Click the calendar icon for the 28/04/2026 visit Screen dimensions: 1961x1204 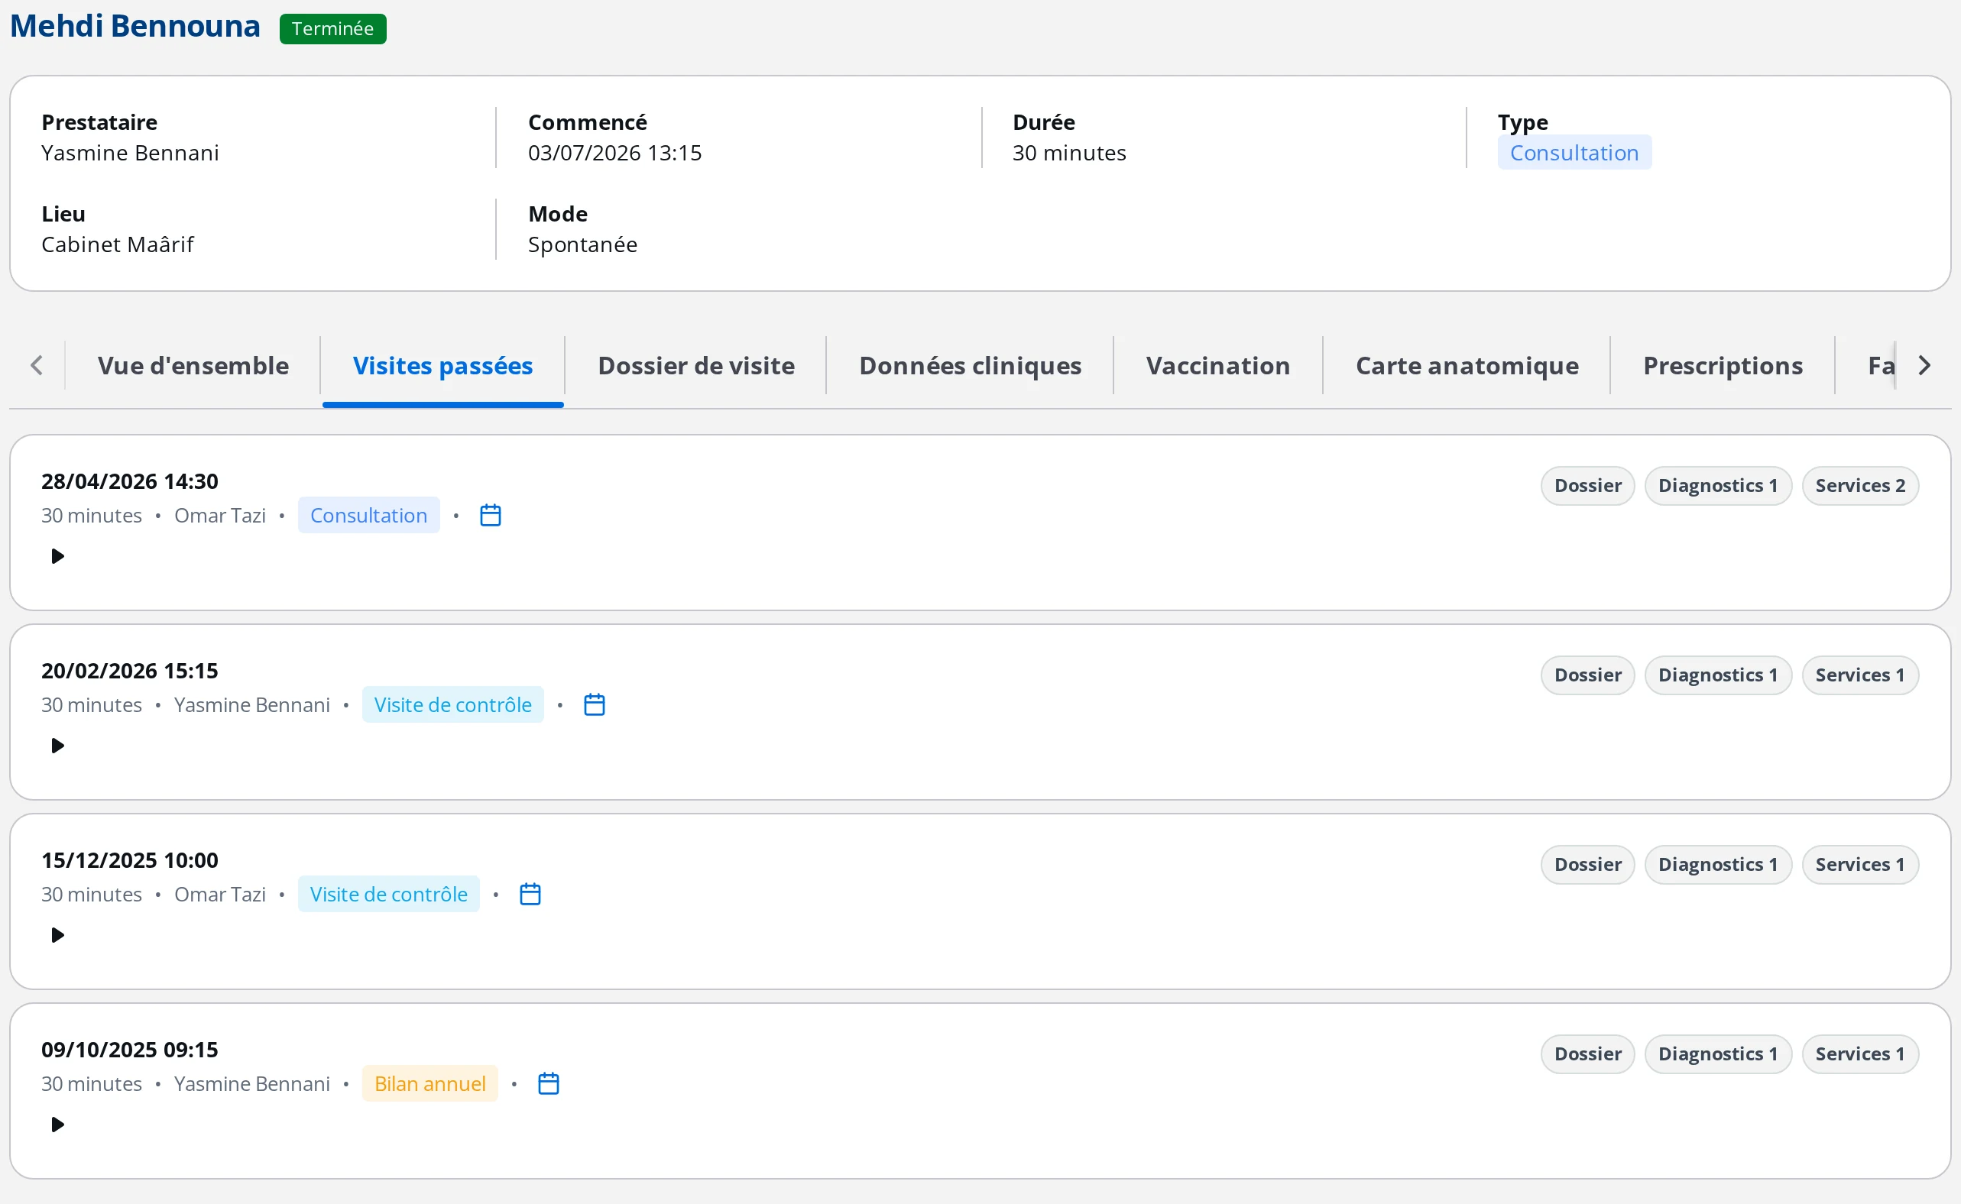[x=491, y=515]
